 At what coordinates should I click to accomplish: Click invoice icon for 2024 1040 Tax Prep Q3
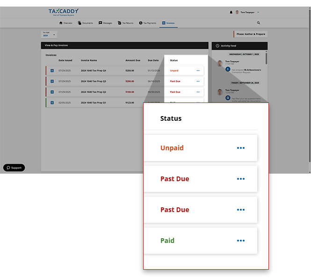52,81
